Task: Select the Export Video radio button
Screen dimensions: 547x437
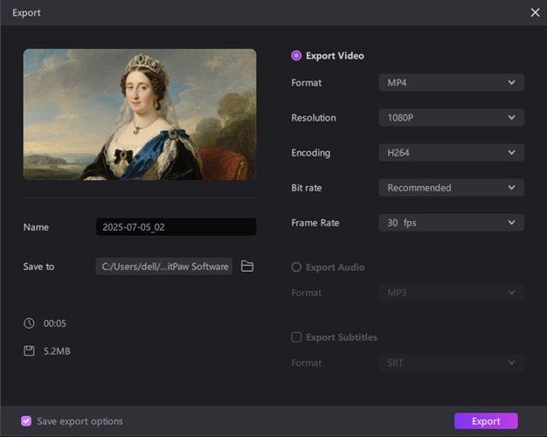Action: tap(296, 55)
